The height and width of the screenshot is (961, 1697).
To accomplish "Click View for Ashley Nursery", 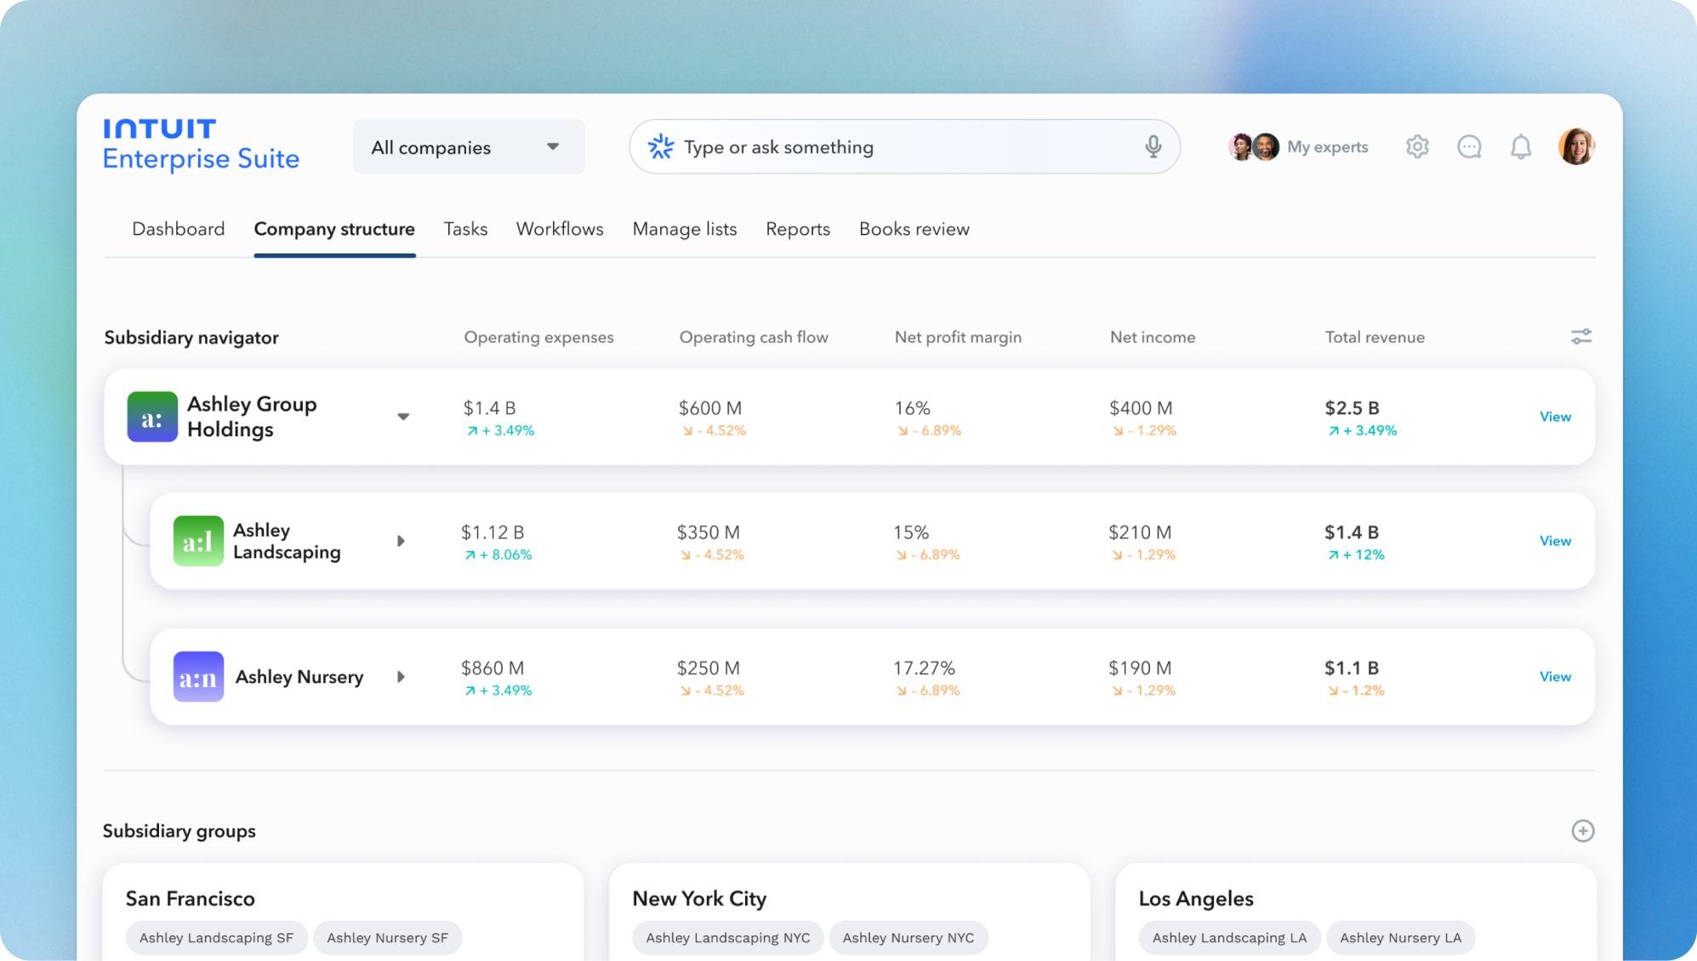I will coord(1555,676).
